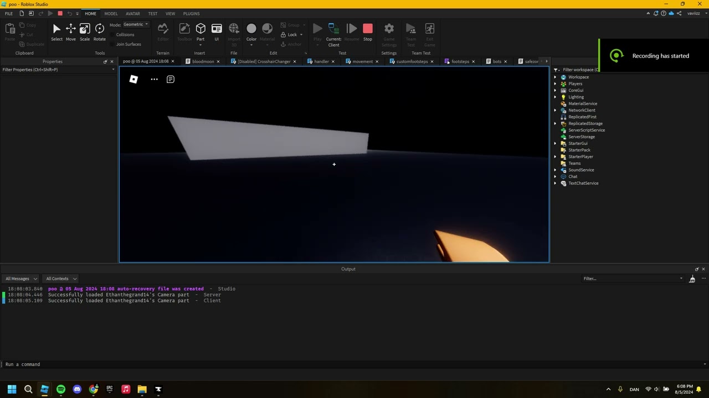Close the Output panel
Image resolution: width=709 pixels, height=398 pixels.
click(703, 269)
